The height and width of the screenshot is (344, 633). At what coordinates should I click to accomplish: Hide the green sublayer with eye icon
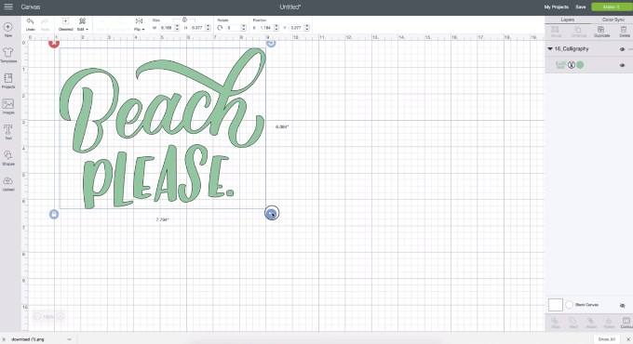coord(622,65)
